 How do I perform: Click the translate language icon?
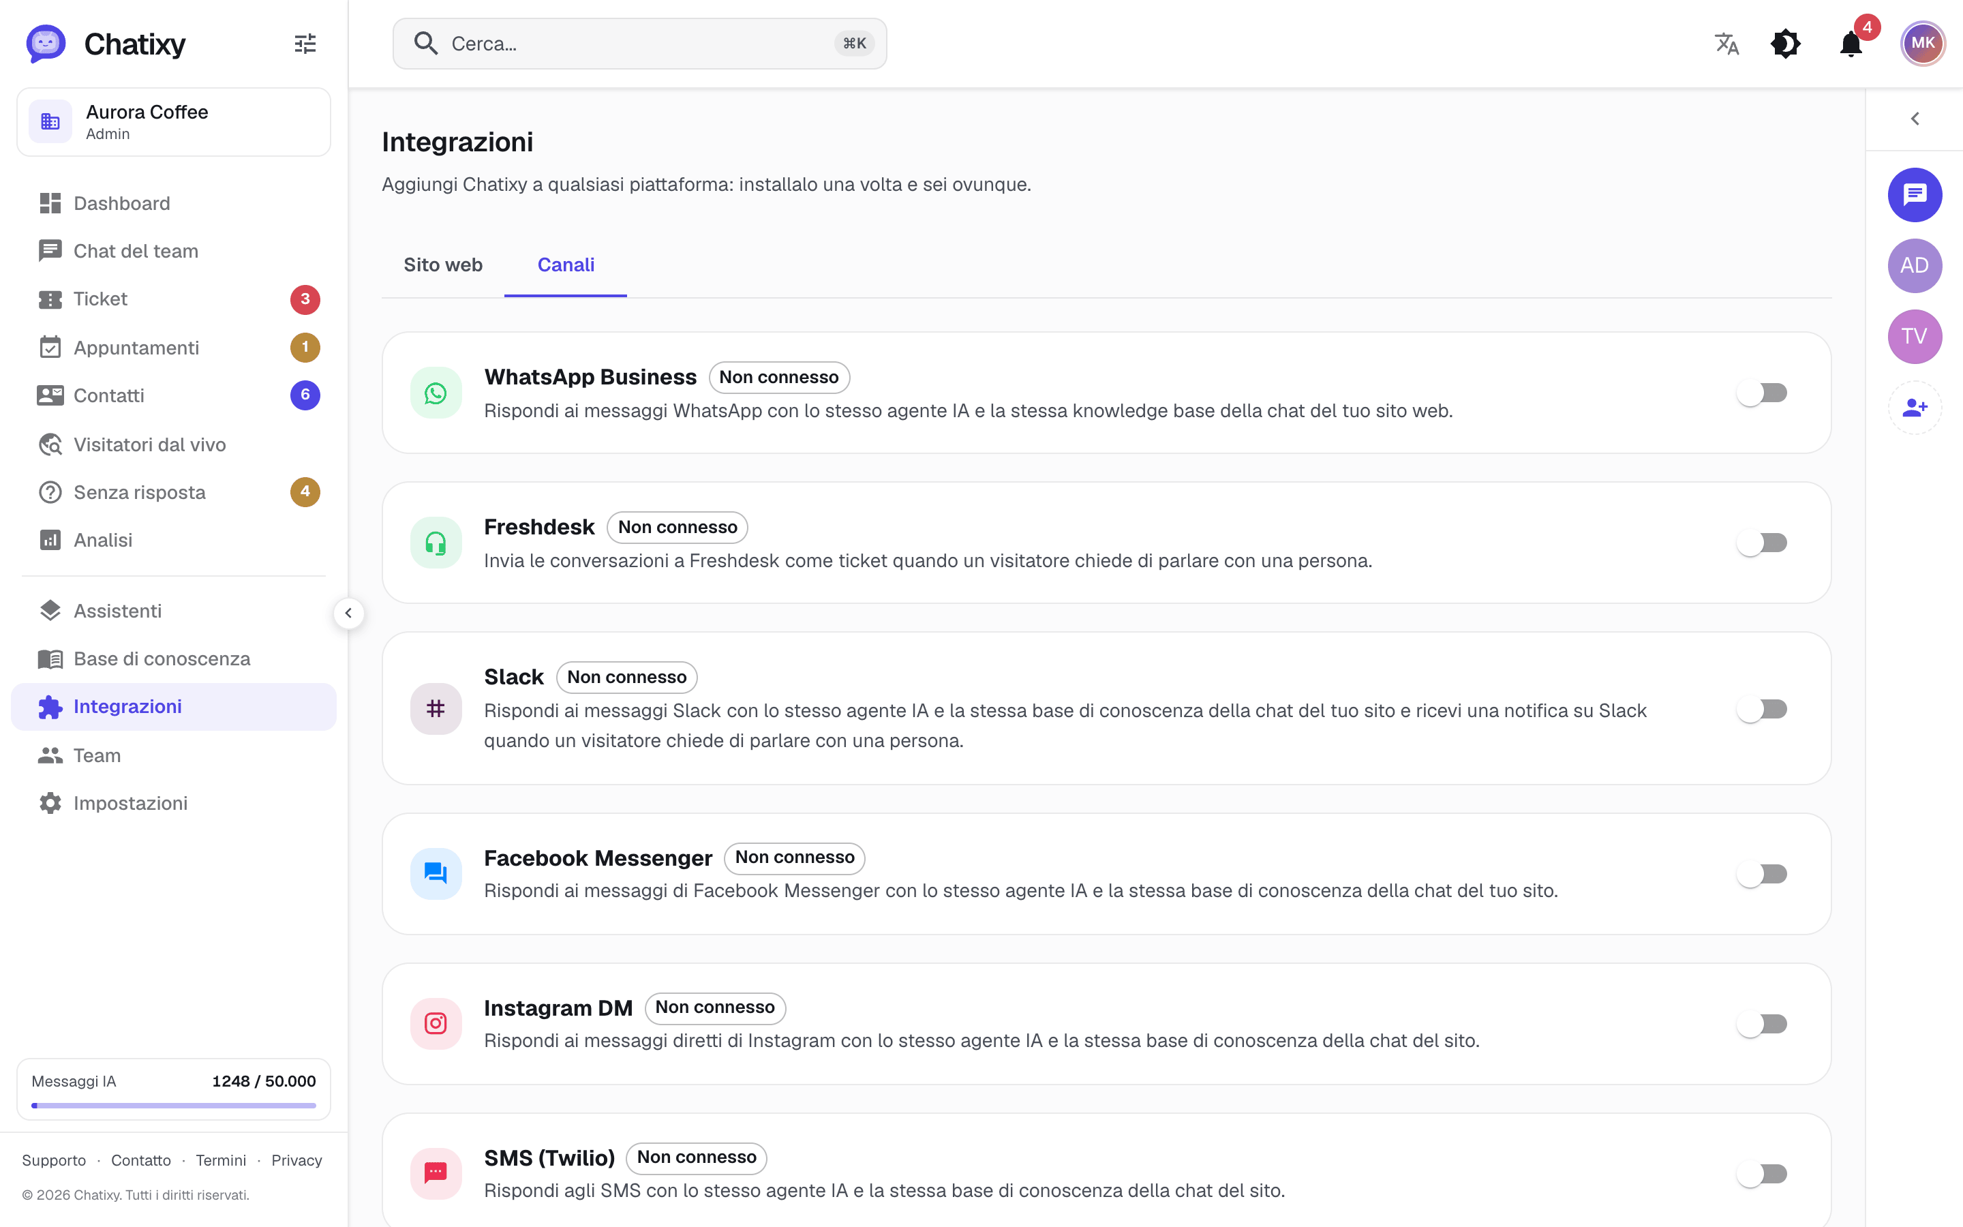[x=1726, y=43]
